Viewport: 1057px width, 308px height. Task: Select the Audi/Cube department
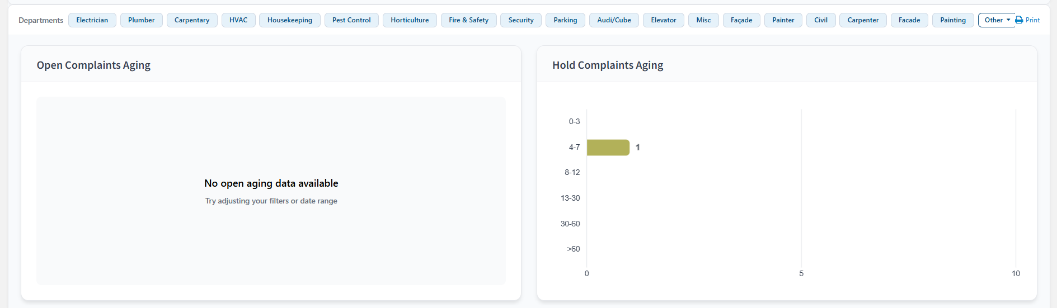(614, 20)
